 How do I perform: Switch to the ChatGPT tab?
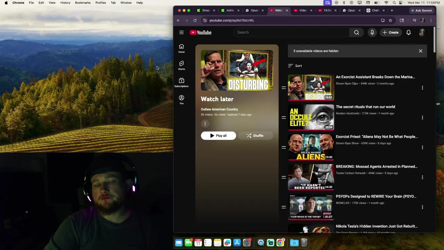[375, 10]
